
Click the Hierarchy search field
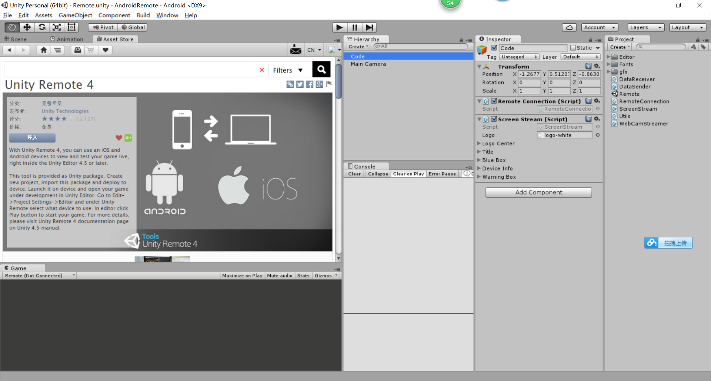click(x=421, y=46)
